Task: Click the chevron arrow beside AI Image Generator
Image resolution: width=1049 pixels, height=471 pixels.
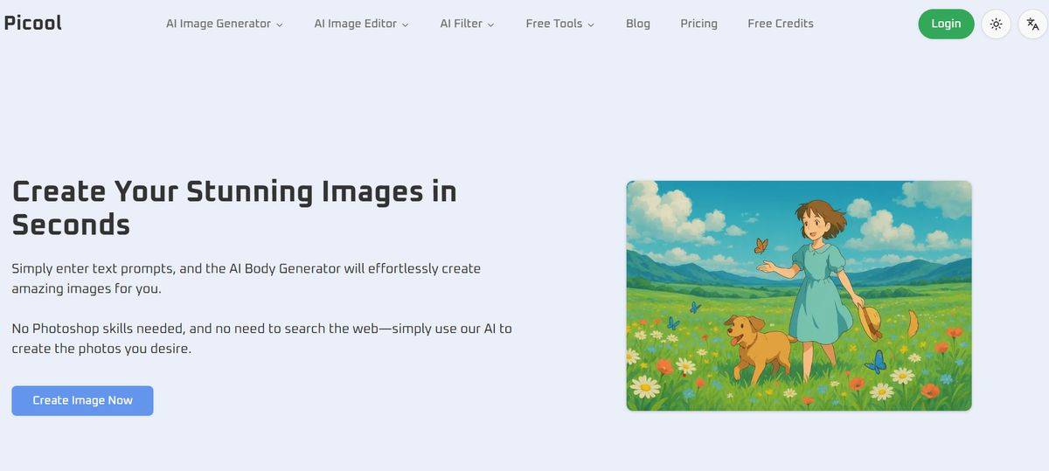Action: [280, 25]
